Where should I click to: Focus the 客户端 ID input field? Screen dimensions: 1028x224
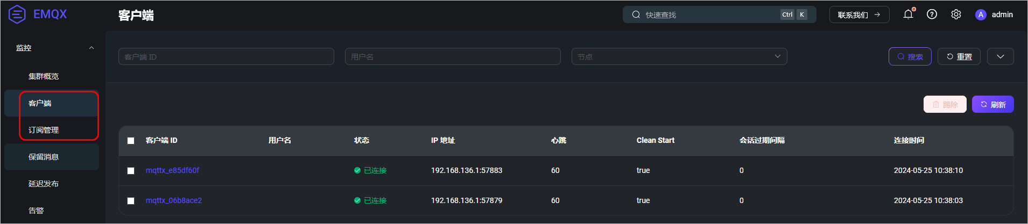tap(226, 56)
